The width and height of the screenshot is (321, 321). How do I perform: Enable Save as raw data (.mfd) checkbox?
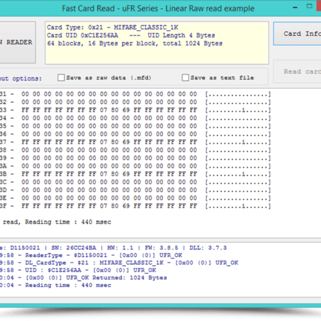(x=61, y=78)
